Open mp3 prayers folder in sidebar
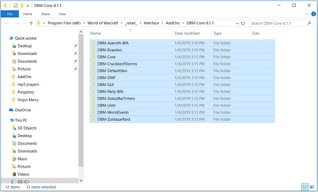This screenshot has height=192, width=318. point(28,84)
